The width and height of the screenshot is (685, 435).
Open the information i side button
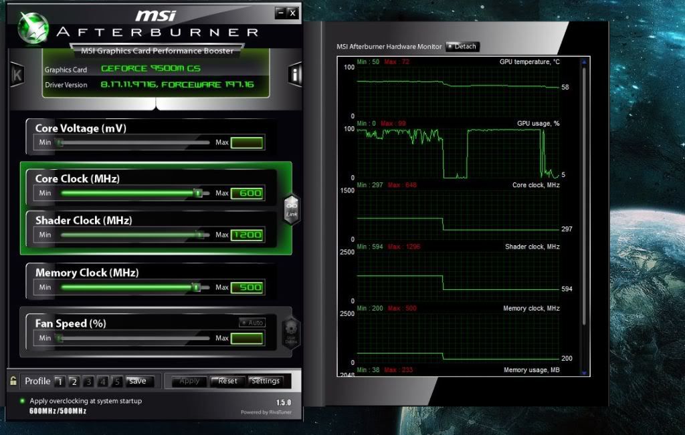coord(295,75)
